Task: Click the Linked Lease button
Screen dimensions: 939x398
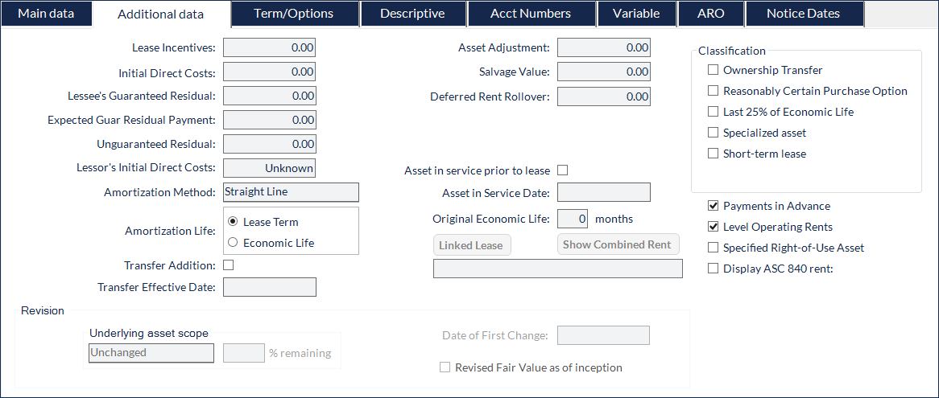Action: pos(472,245)
